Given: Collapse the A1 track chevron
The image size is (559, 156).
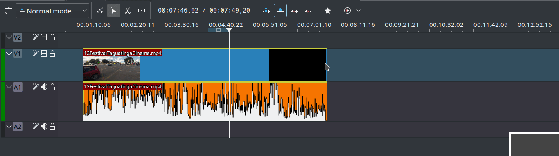Looking at the screenshot, I should click(x=9, y=86).
